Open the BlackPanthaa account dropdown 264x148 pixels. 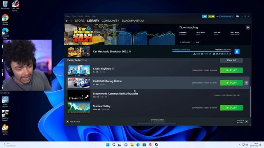(226, 16)
